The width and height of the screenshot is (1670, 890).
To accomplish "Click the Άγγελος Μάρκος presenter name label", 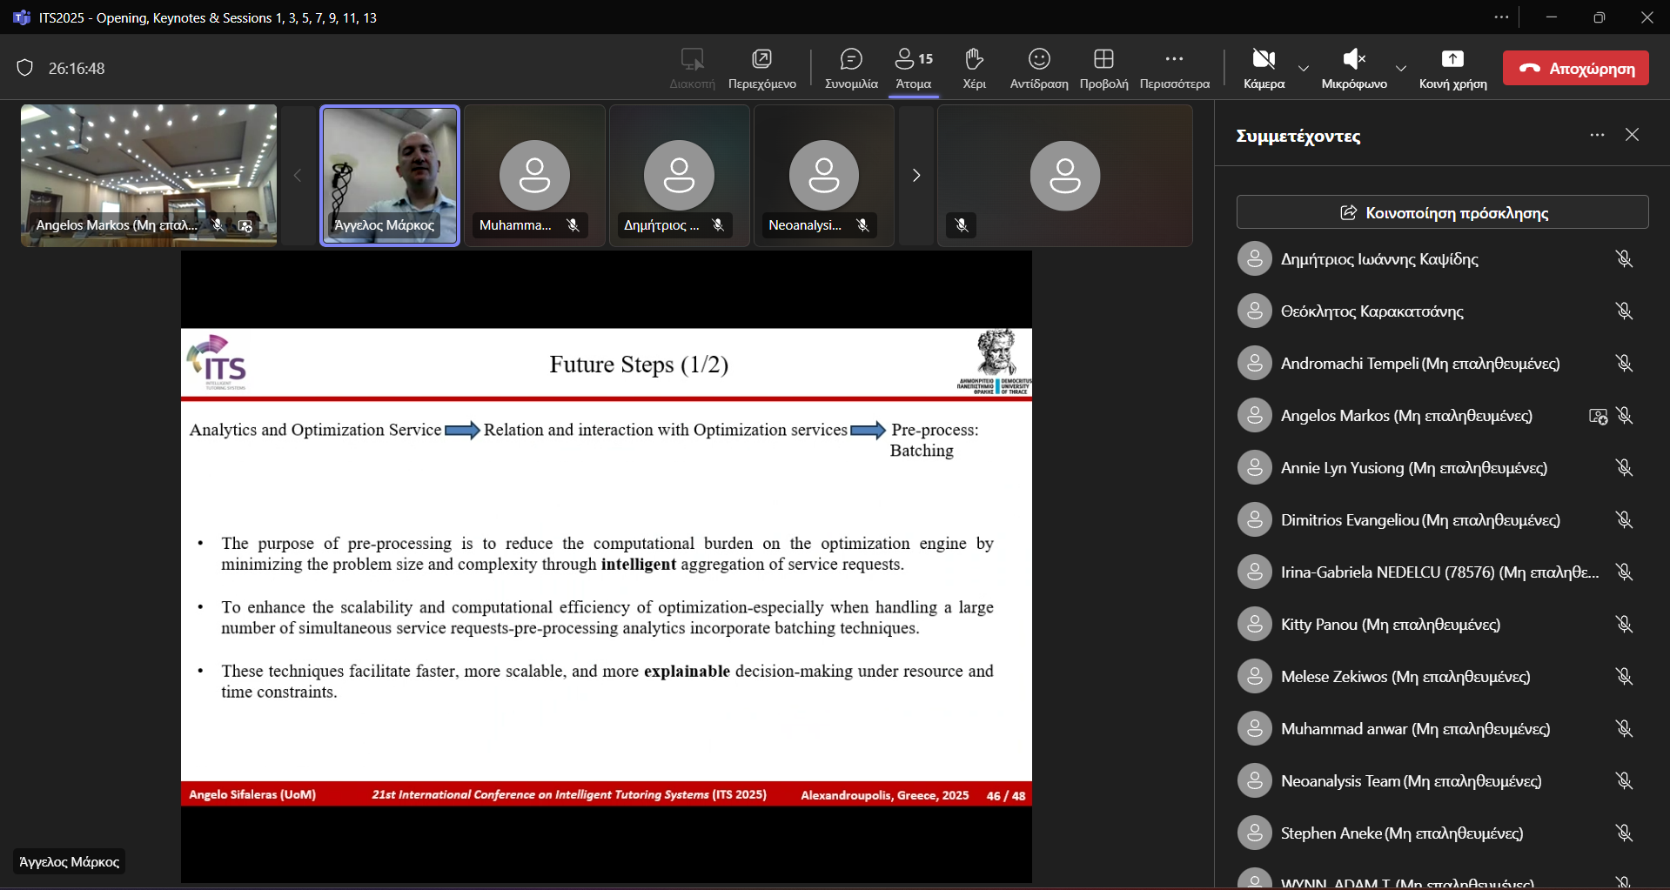I will click(x=69, y=861).
